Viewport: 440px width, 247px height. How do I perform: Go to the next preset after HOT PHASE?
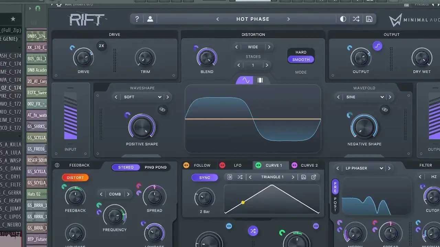(288, 19)
